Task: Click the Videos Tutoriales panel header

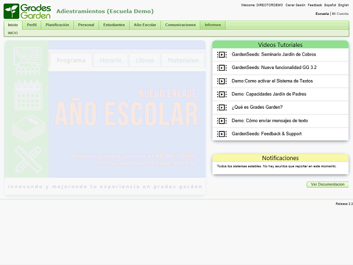Action: [280, 45]
